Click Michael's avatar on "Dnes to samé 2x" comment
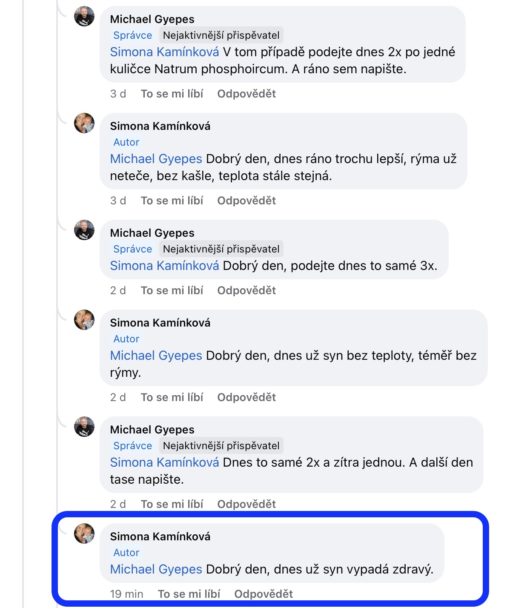The height and width of the screenshot is (608, 507). coord(84,427)
